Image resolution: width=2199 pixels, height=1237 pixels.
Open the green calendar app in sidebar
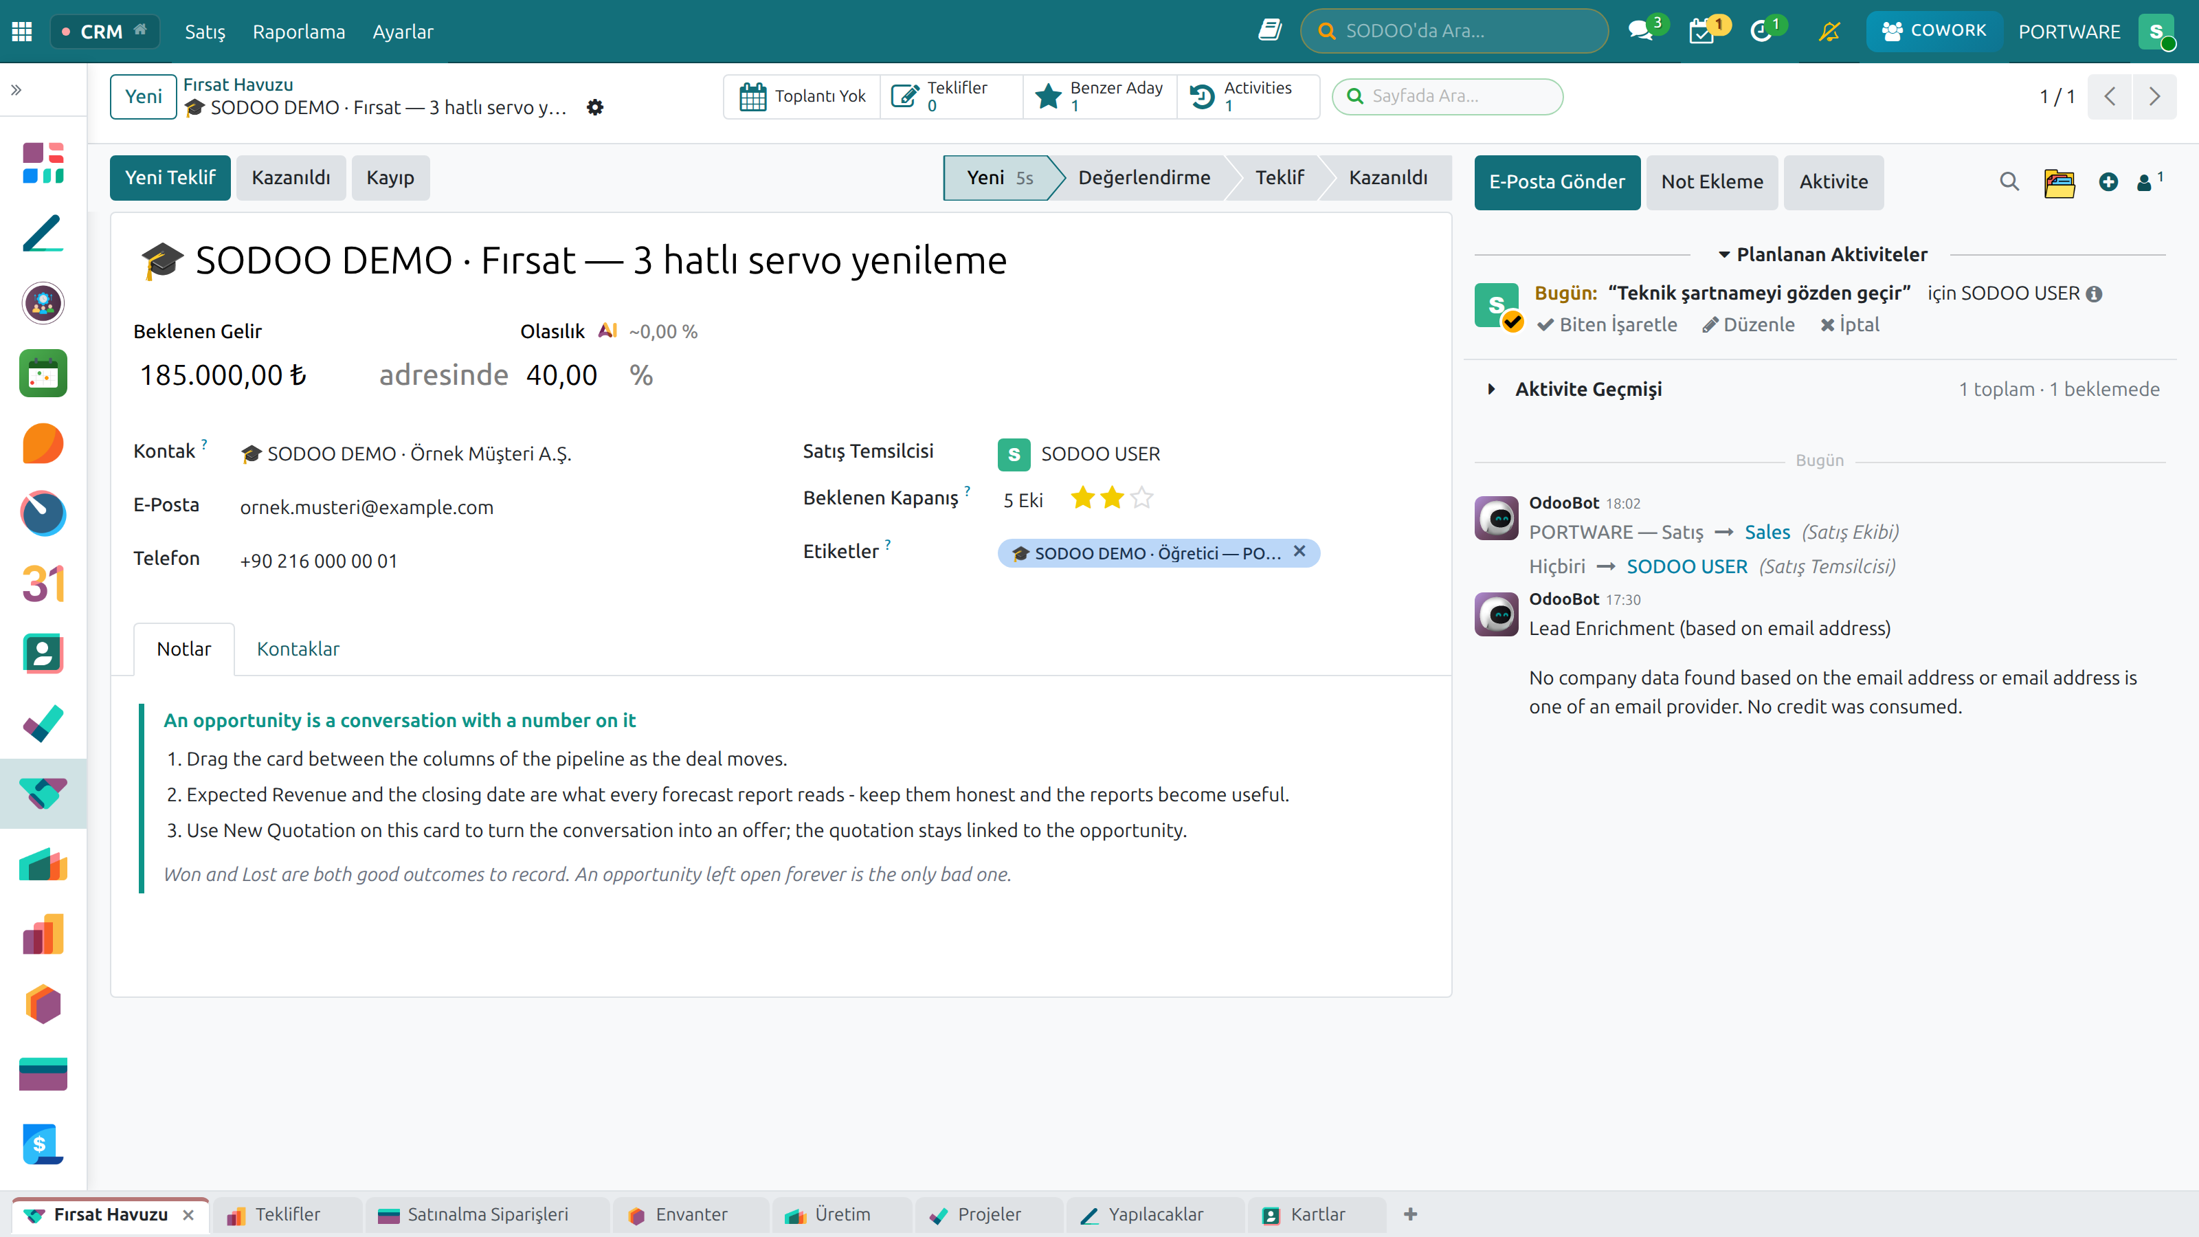tap(43, 373)
